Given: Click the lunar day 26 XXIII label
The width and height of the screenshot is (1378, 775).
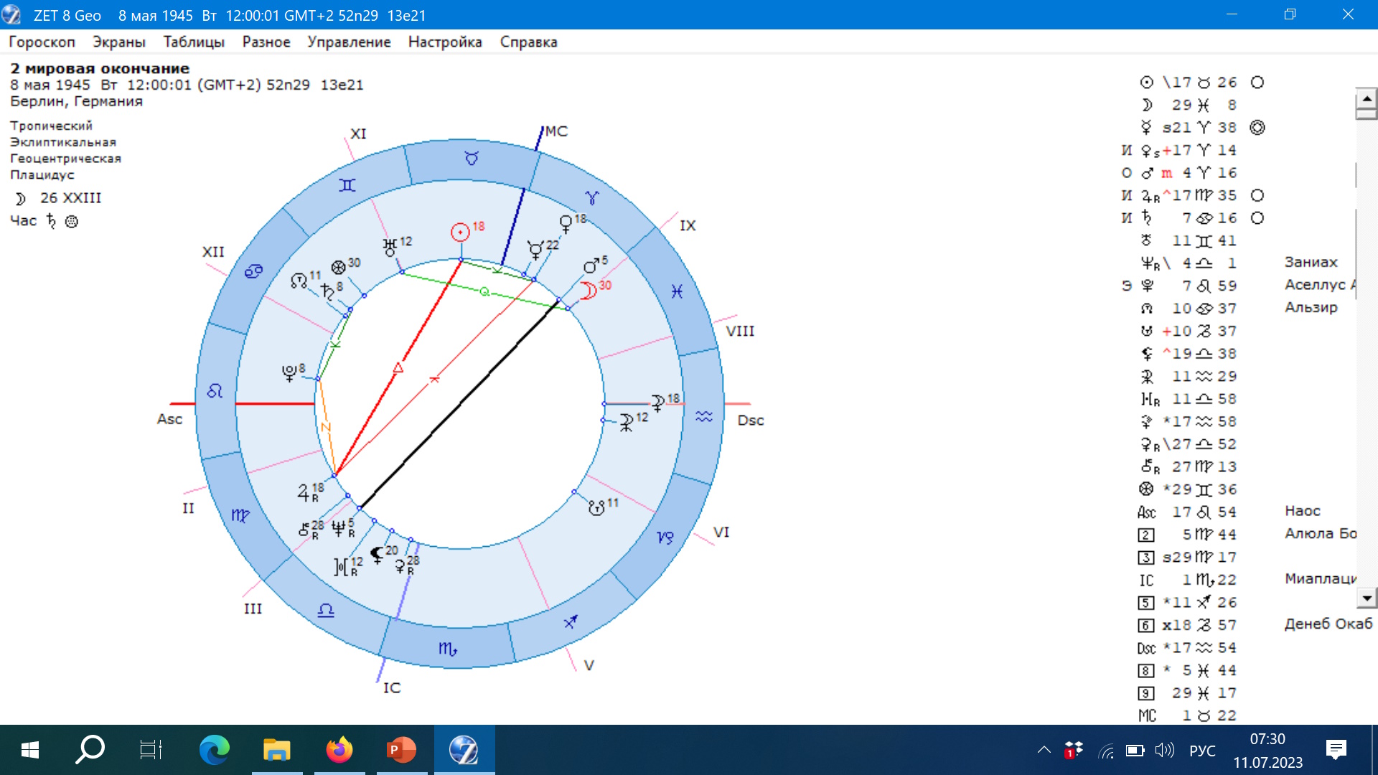Looking at the screenshot, I should pyautogui.click(x=70, y=198).
